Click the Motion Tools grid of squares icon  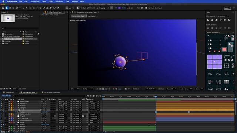pyautogui.click(x=226, y=82)
